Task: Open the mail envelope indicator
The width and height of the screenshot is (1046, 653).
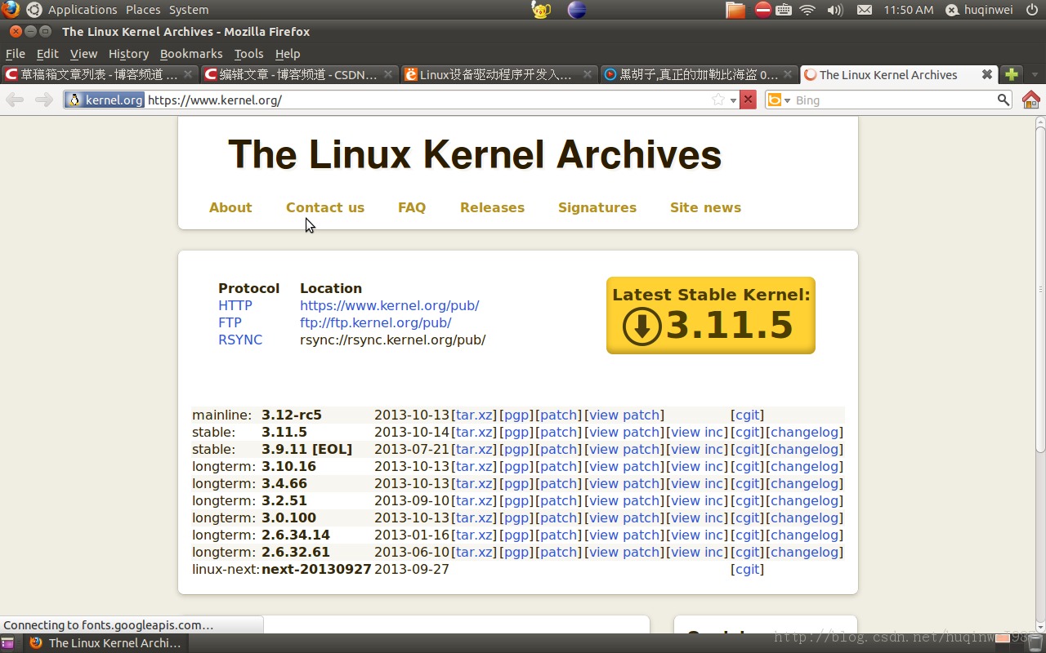Action: tap(864, 10)
